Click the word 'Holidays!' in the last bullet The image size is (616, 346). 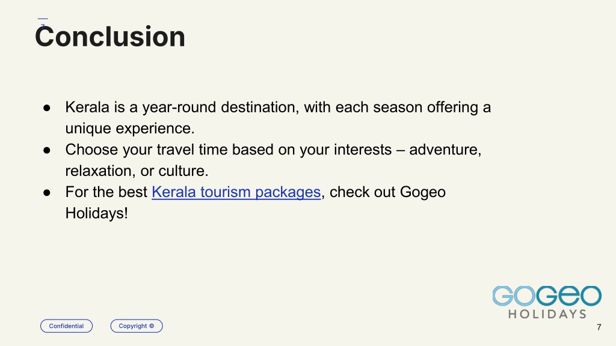(x=97, y=213)
